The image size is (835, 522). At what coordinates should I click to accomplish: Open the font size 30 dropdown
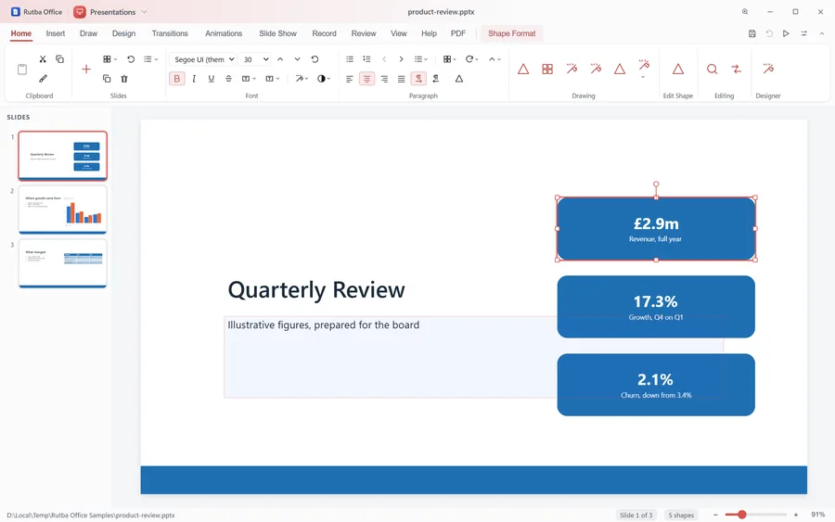256,59
